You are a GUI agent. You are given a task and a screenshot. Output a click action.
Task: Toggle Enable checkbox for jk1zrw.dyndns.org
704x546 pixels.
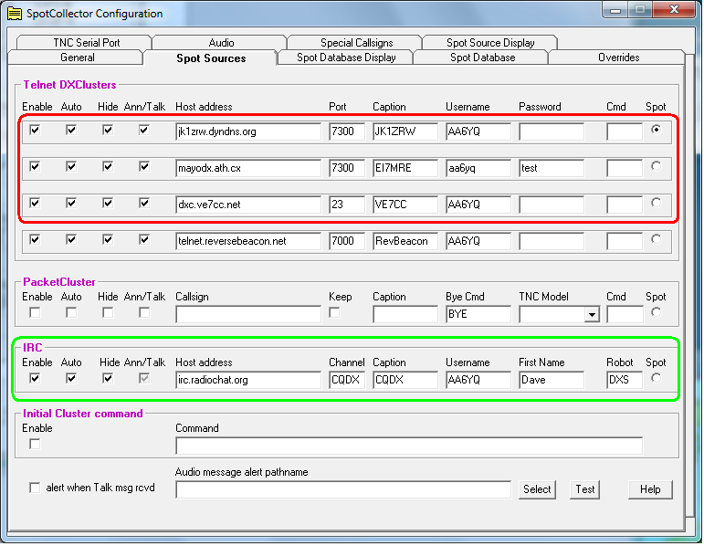(x=35, y=131)
